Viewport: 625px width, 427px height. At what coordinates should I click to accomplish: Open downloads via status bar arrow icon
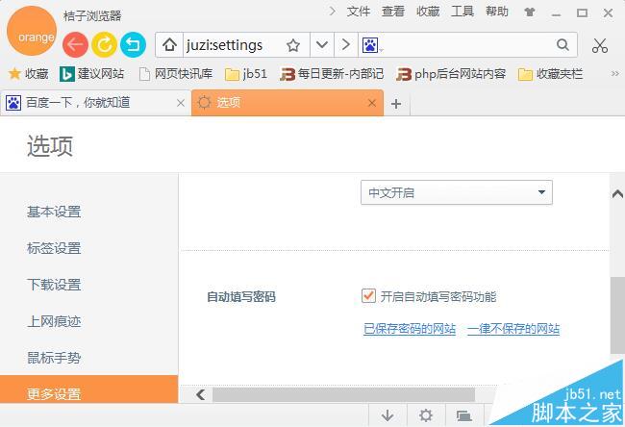(387, 415)
